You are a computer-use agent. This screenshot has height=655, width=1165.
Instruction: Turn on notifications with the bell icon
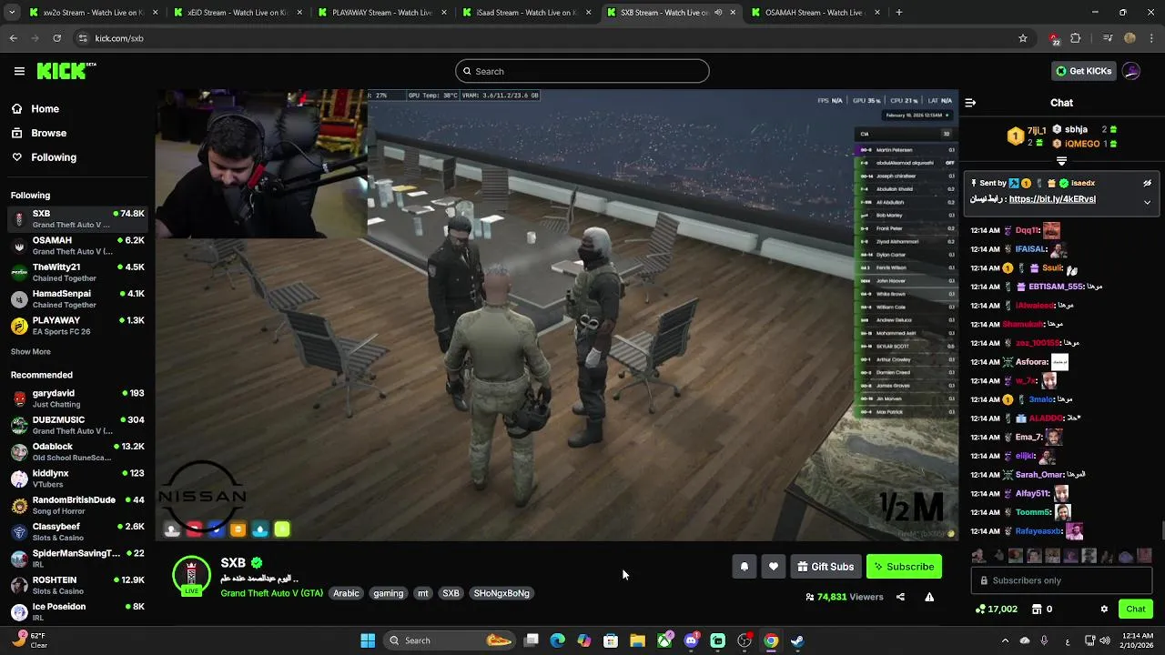coord(744,567)
